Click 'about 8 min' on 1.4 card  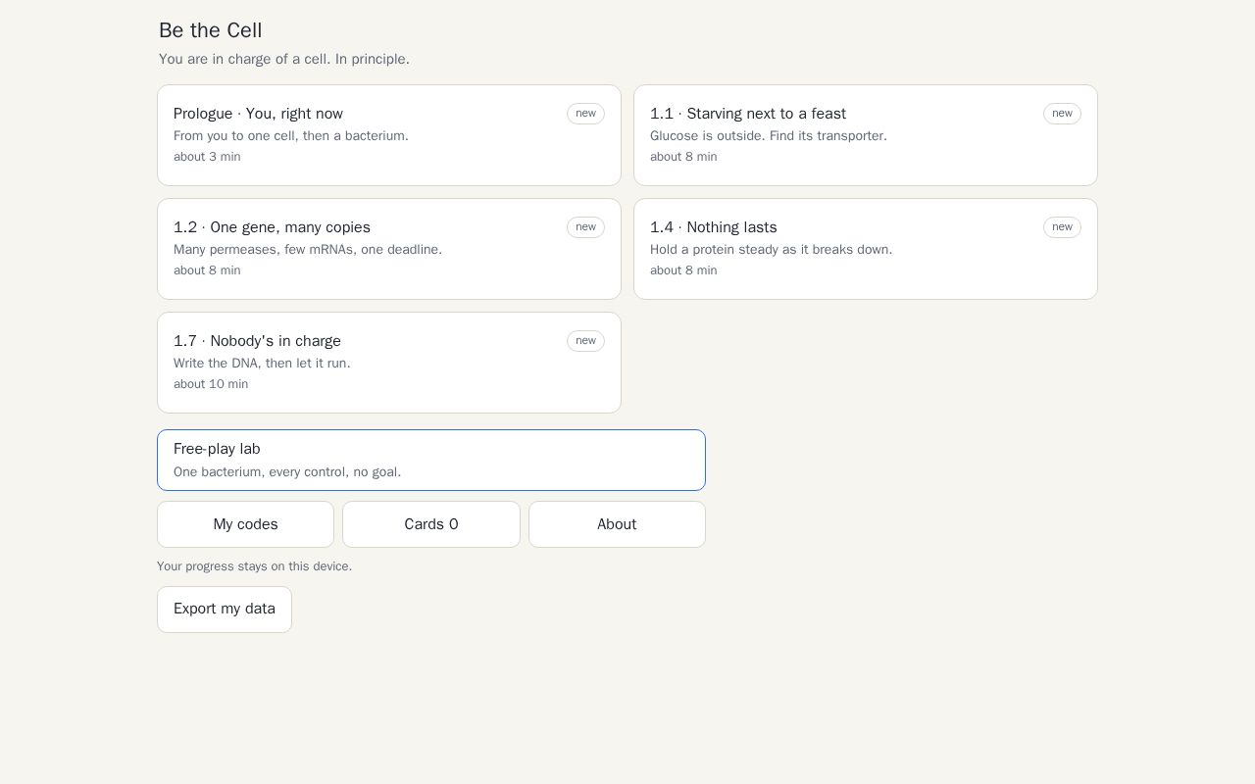click(683, 270)
